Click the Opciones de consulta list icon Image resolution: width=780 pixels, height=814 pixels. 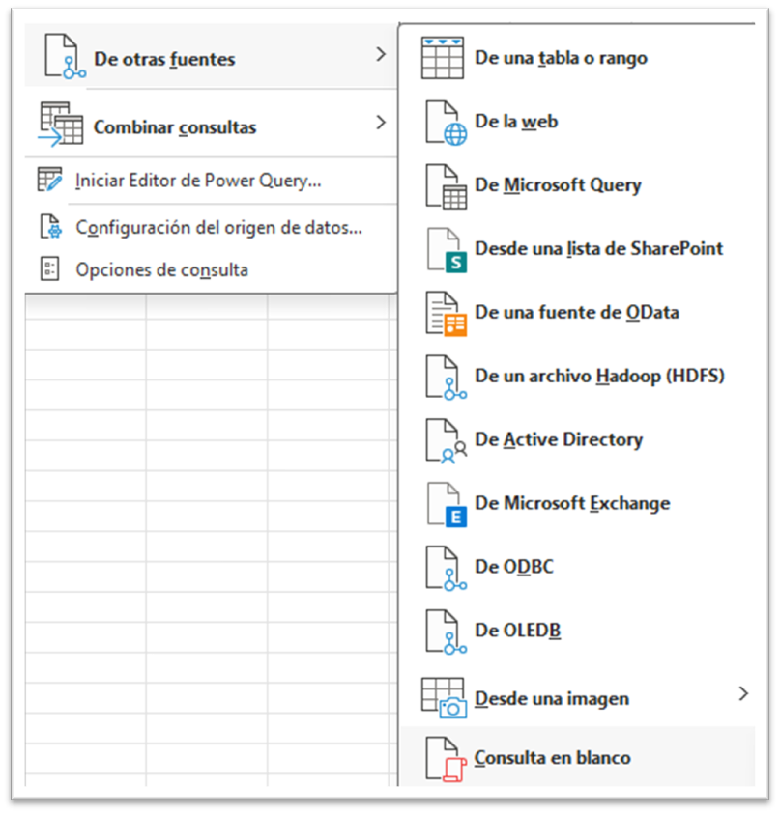(x=50, y=268)
